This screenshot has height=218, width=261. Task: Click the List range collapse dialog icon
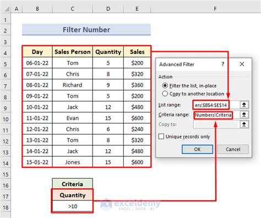tap(244, 105)
